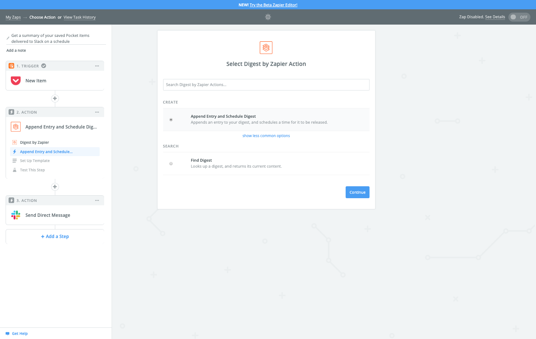Click the Find Digest title text
536x339 pixels.
[x=201, y=161]
